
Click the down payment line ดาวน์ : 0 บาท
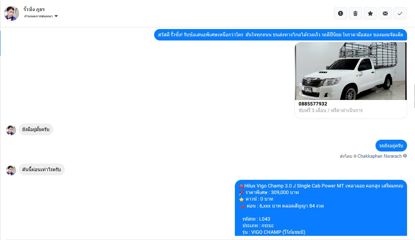pos(256,199)
